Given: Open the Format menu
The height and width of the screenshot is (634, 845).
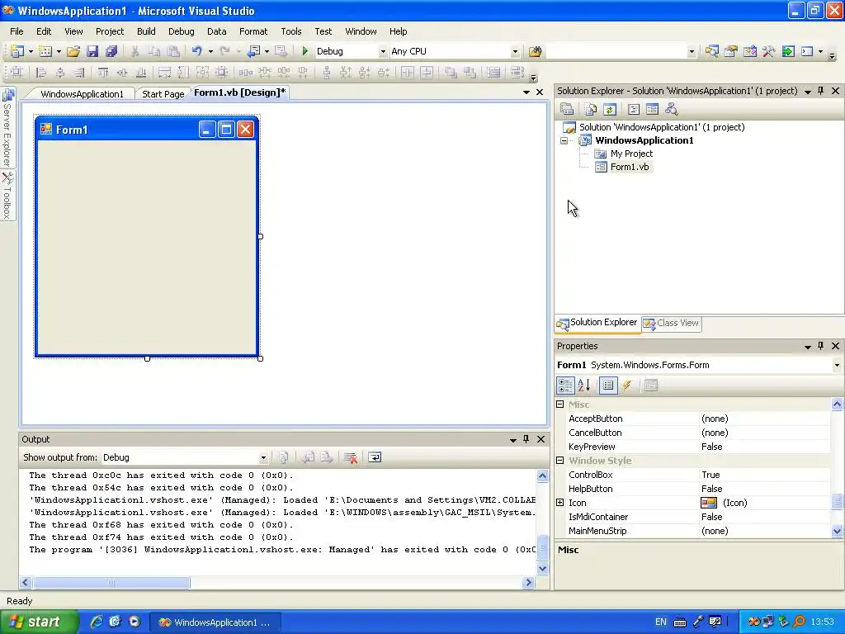Looking at the screenshot, I should (253, 31).
